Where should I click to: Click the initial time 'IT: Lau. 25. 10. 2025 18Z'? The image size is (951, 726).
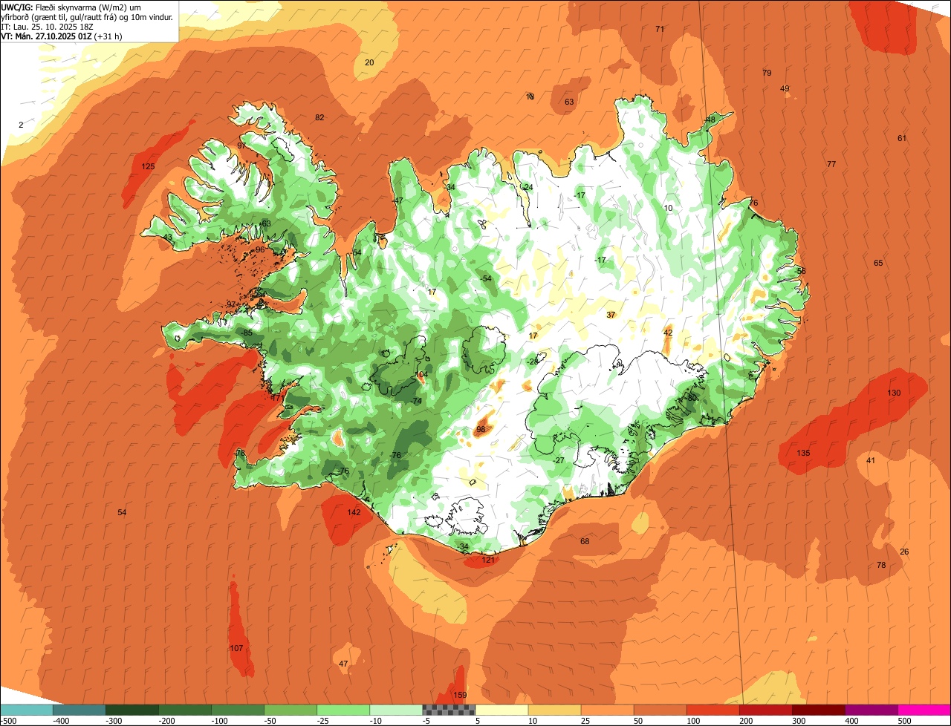pyautogui.click(x=47, y=27)
